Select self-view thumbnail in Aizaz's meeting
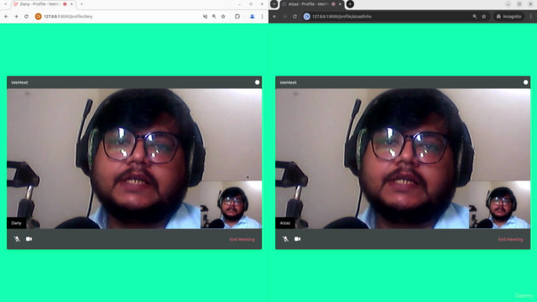This screenshot has height=302, width=537. pyautogui.click(x=500, y=205)
